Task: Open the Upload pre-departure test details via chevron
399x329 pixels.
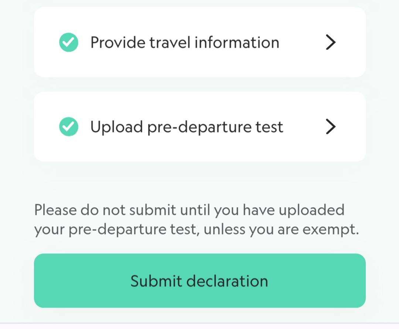Action: 331,126
